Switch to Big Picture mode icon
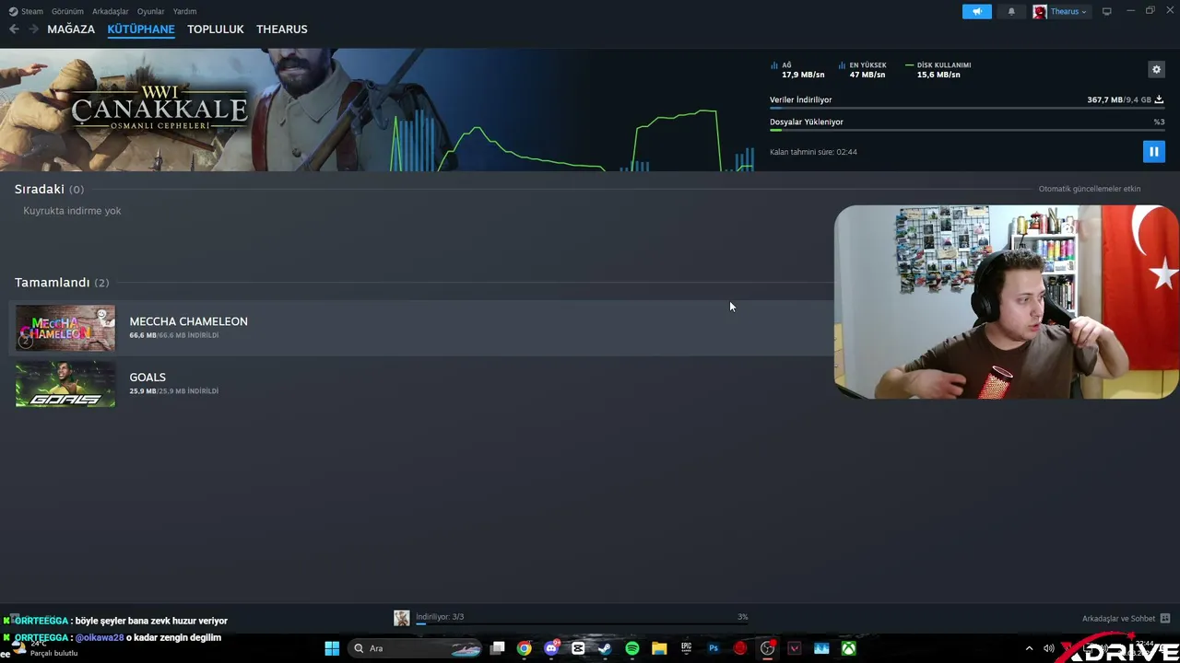Screen dimensions: 1180x663 pos(1106,11)
